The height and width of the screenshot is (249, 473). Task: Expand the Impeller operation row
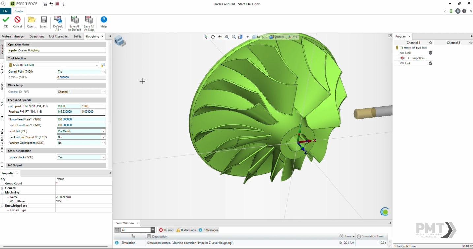(408, 58)
